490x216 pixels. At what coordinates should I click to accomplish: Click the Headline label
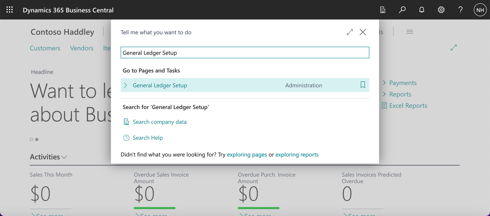coord(42,72)
